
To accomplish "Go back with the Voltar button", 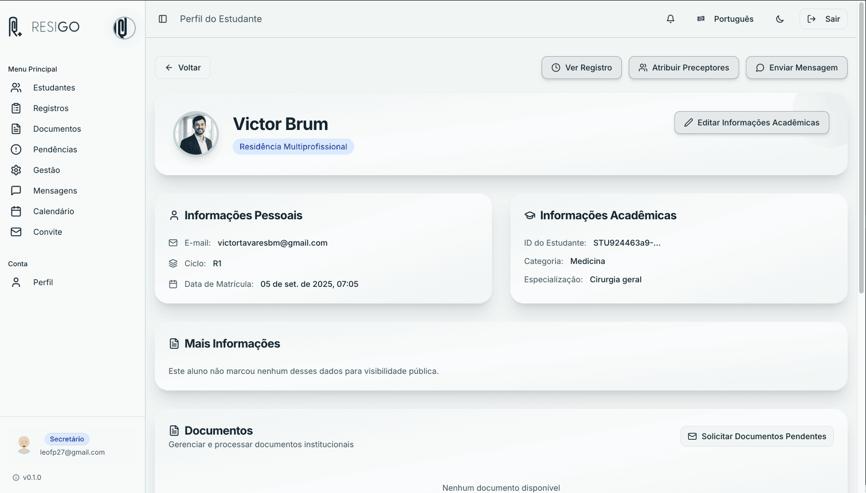I will click(182, 68).
